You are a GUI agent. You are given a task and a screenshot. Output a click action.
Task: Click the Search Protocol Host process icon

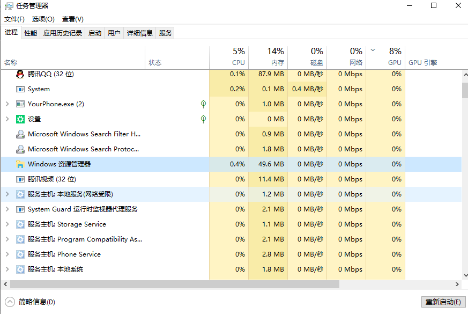20,149
